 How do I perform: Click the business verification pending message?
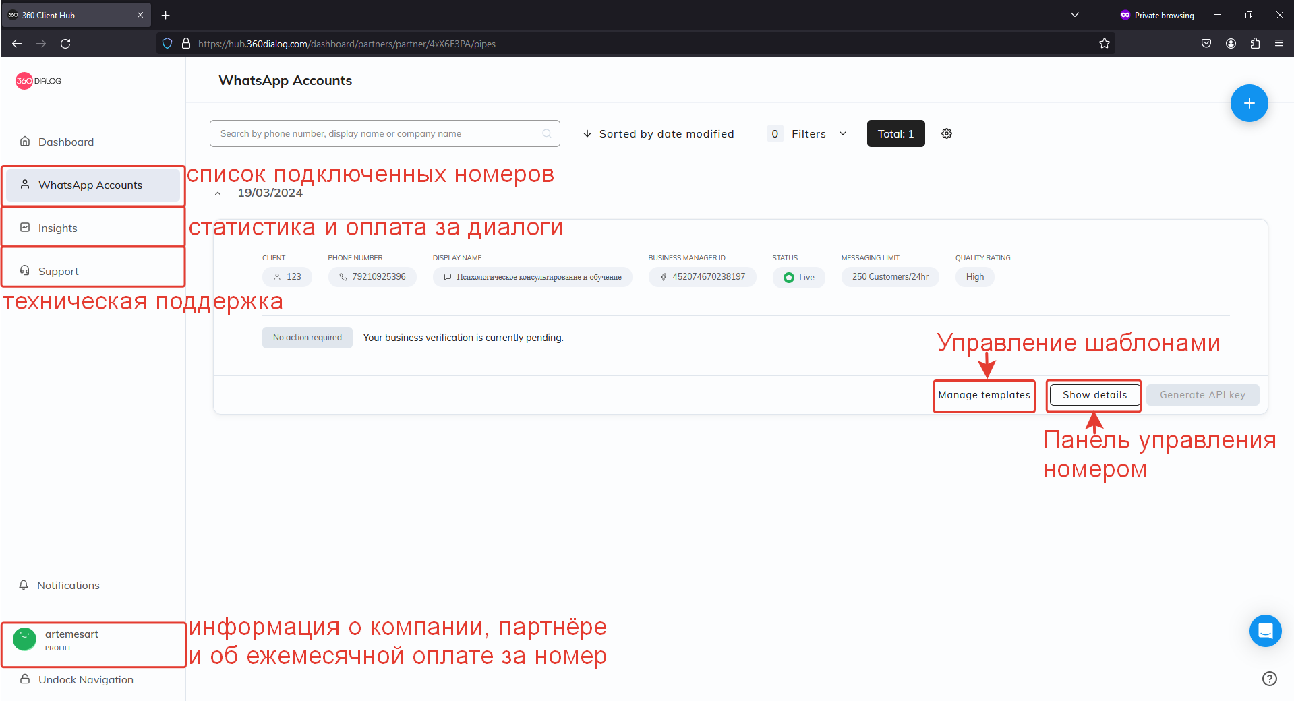click(463, 338)
